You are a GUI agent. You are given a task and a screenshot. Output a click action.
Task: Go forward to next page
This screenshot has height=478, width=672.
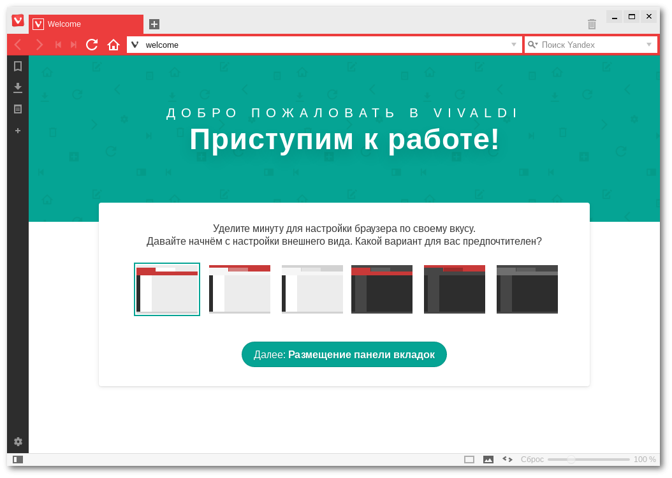(39, 45)
